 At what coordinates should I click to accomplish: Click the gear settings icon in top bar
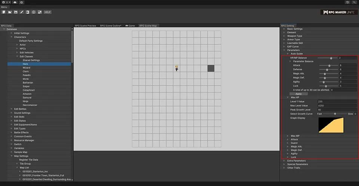click(21, 2)
